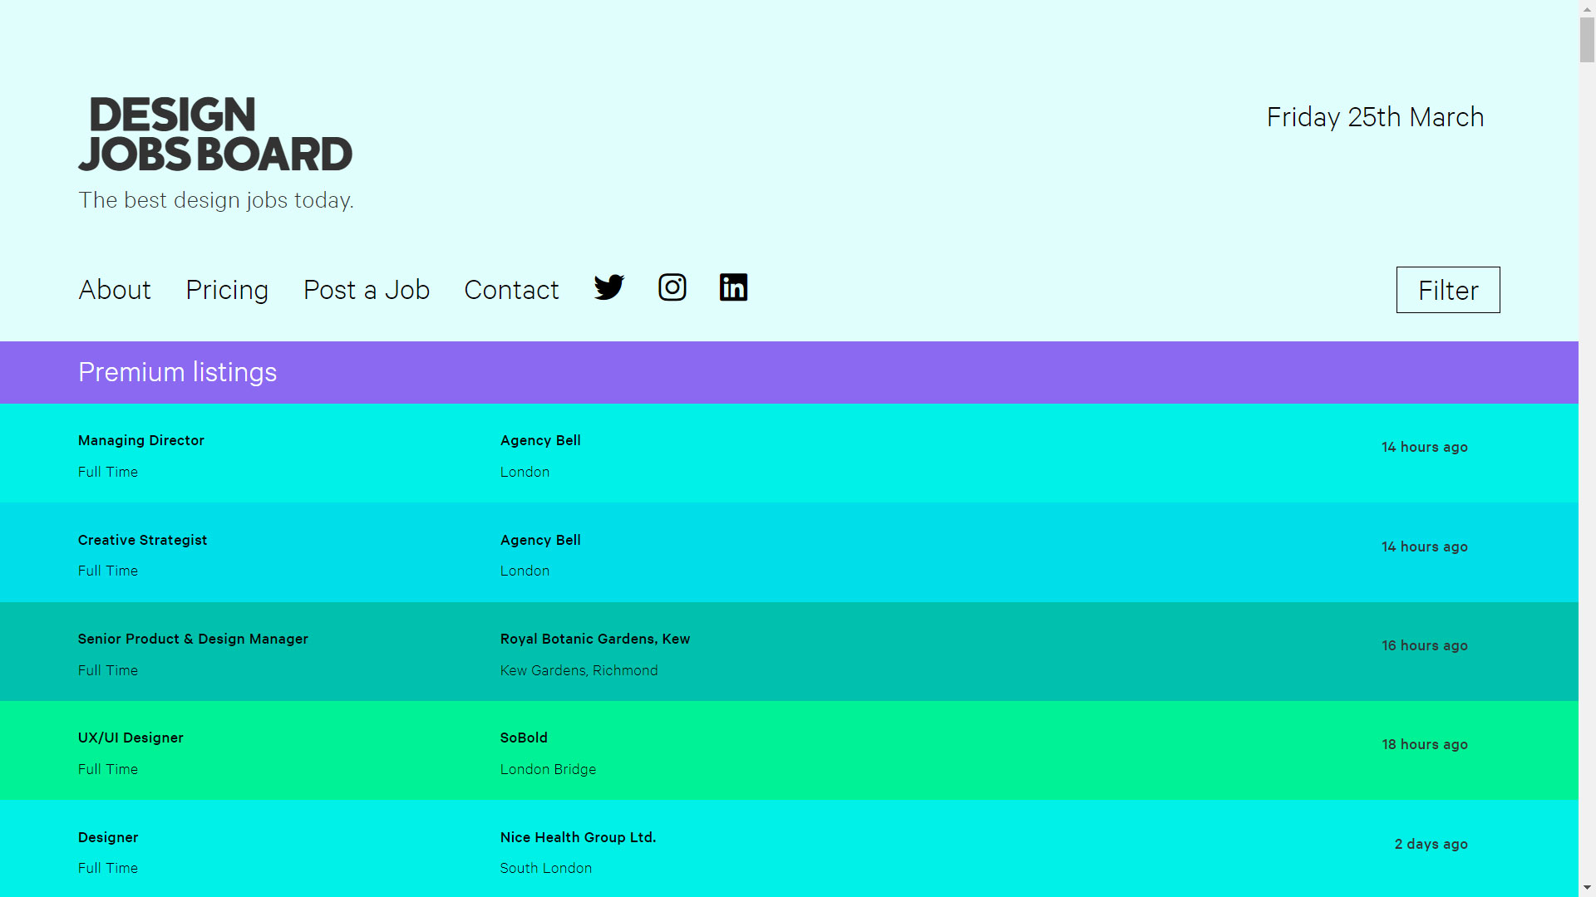Click Royal Botanic Gardens, Kew
Image resolution: width=1596 pixels, height=897 pixels.
[x=594, y=639]
